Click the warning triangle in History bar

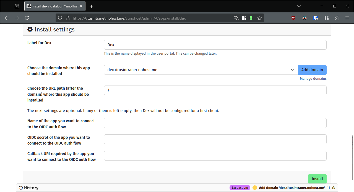[333, 188]
